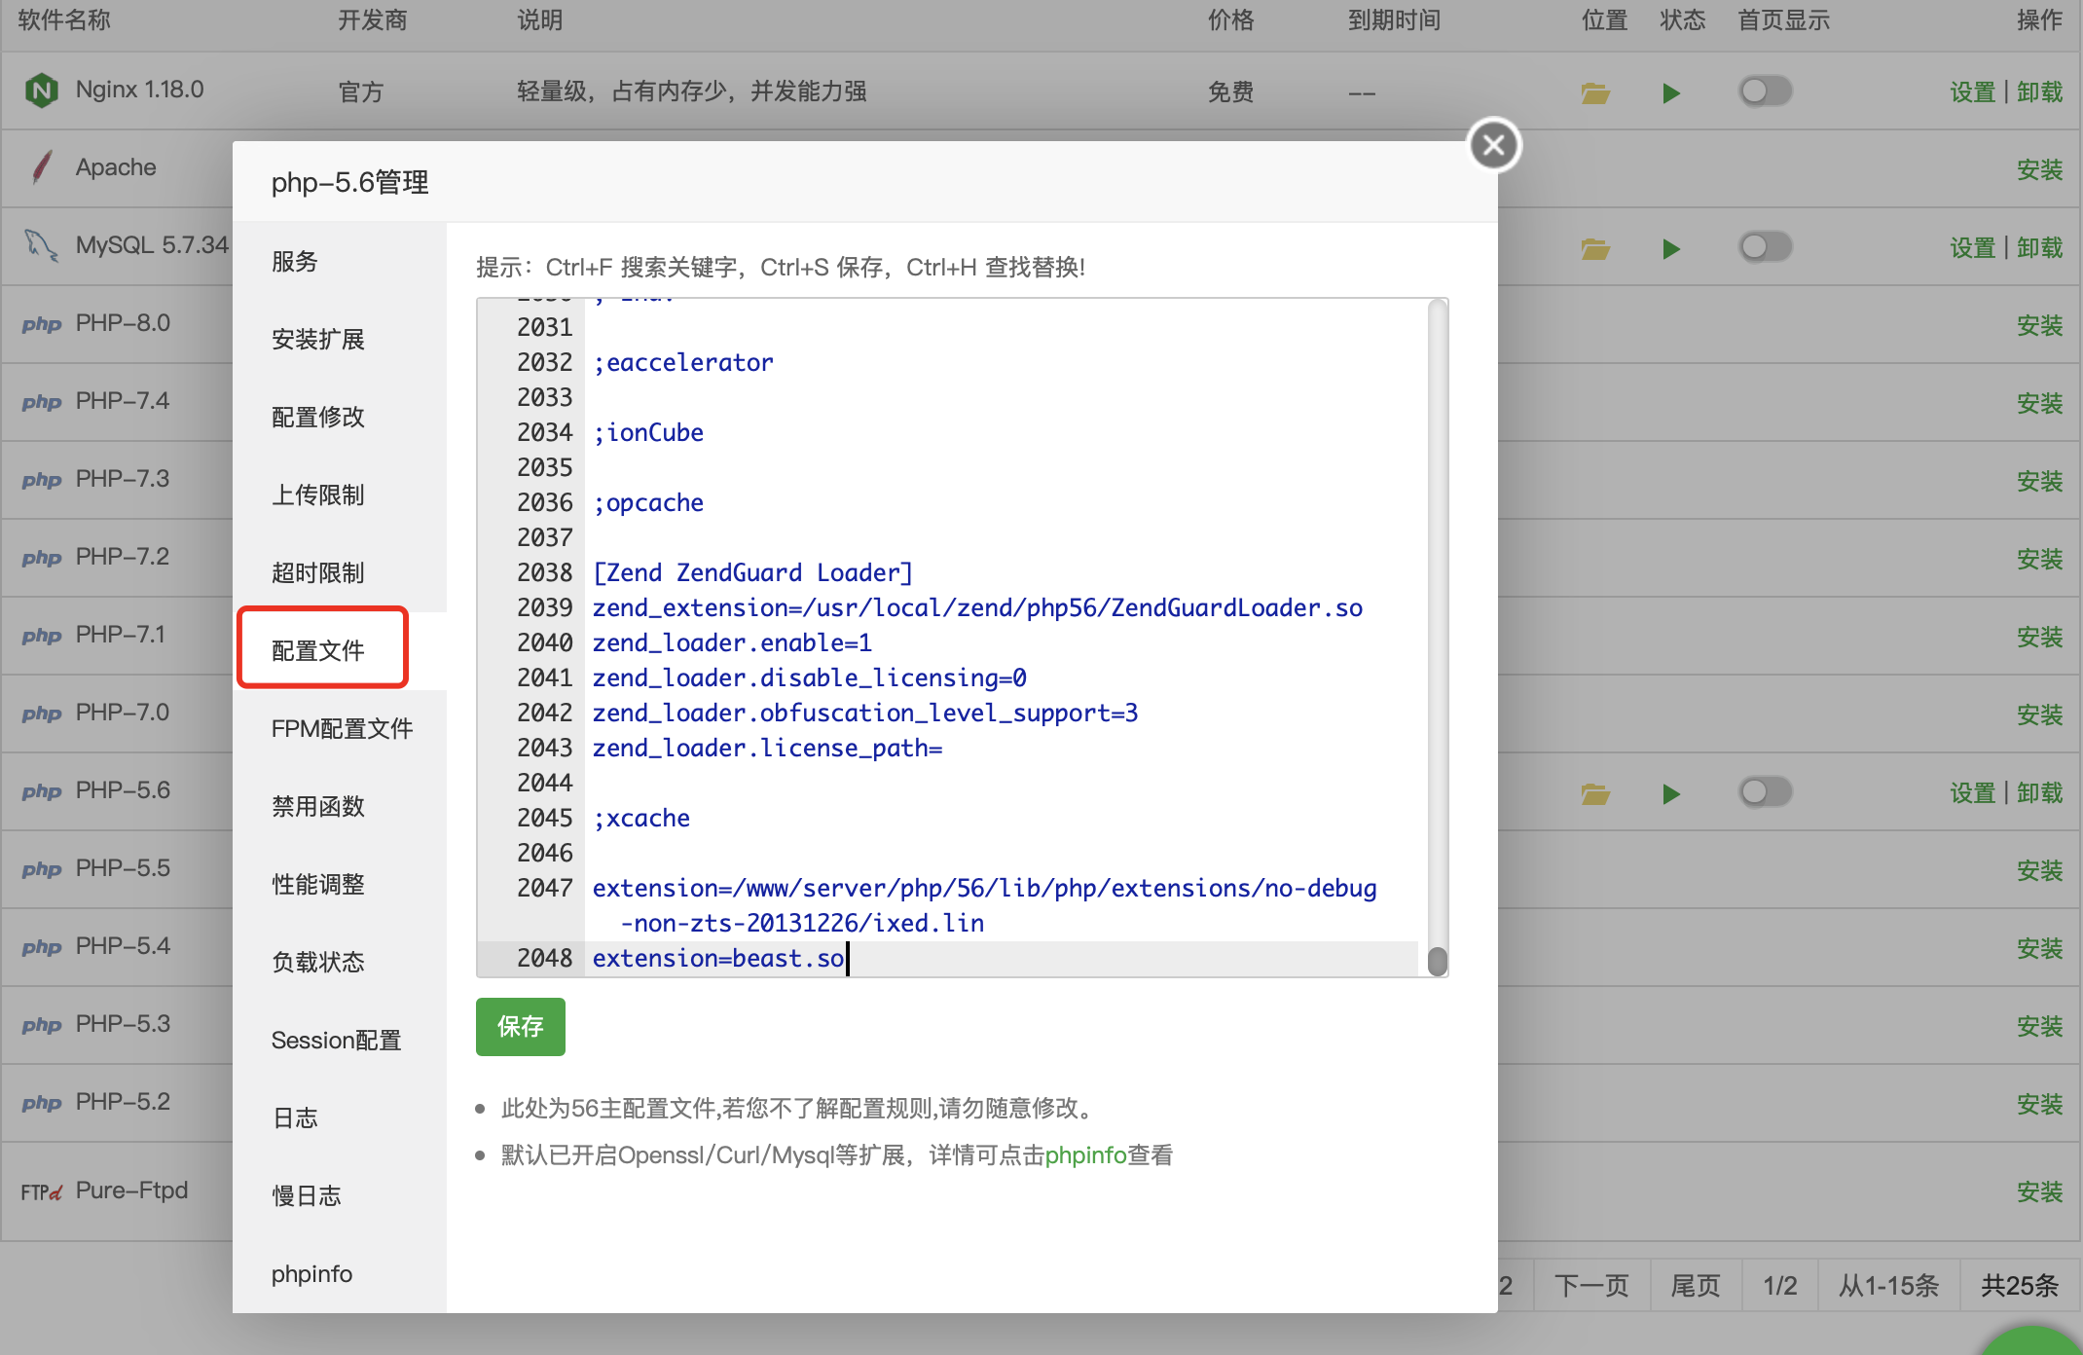This screenshot has height=1355, width=2083.
Task: View the 负载状态 tab
Action: pyautogui.click(x=340, y=963)
